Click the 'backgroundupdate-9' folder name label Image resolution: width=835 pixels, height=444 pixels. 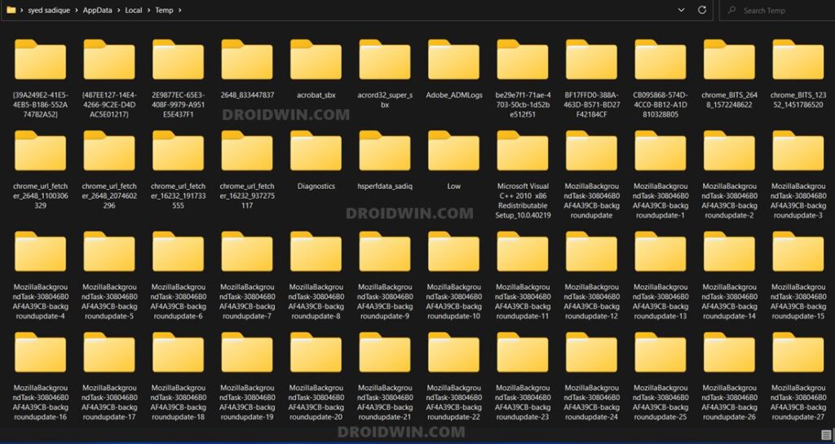point(385,301)
